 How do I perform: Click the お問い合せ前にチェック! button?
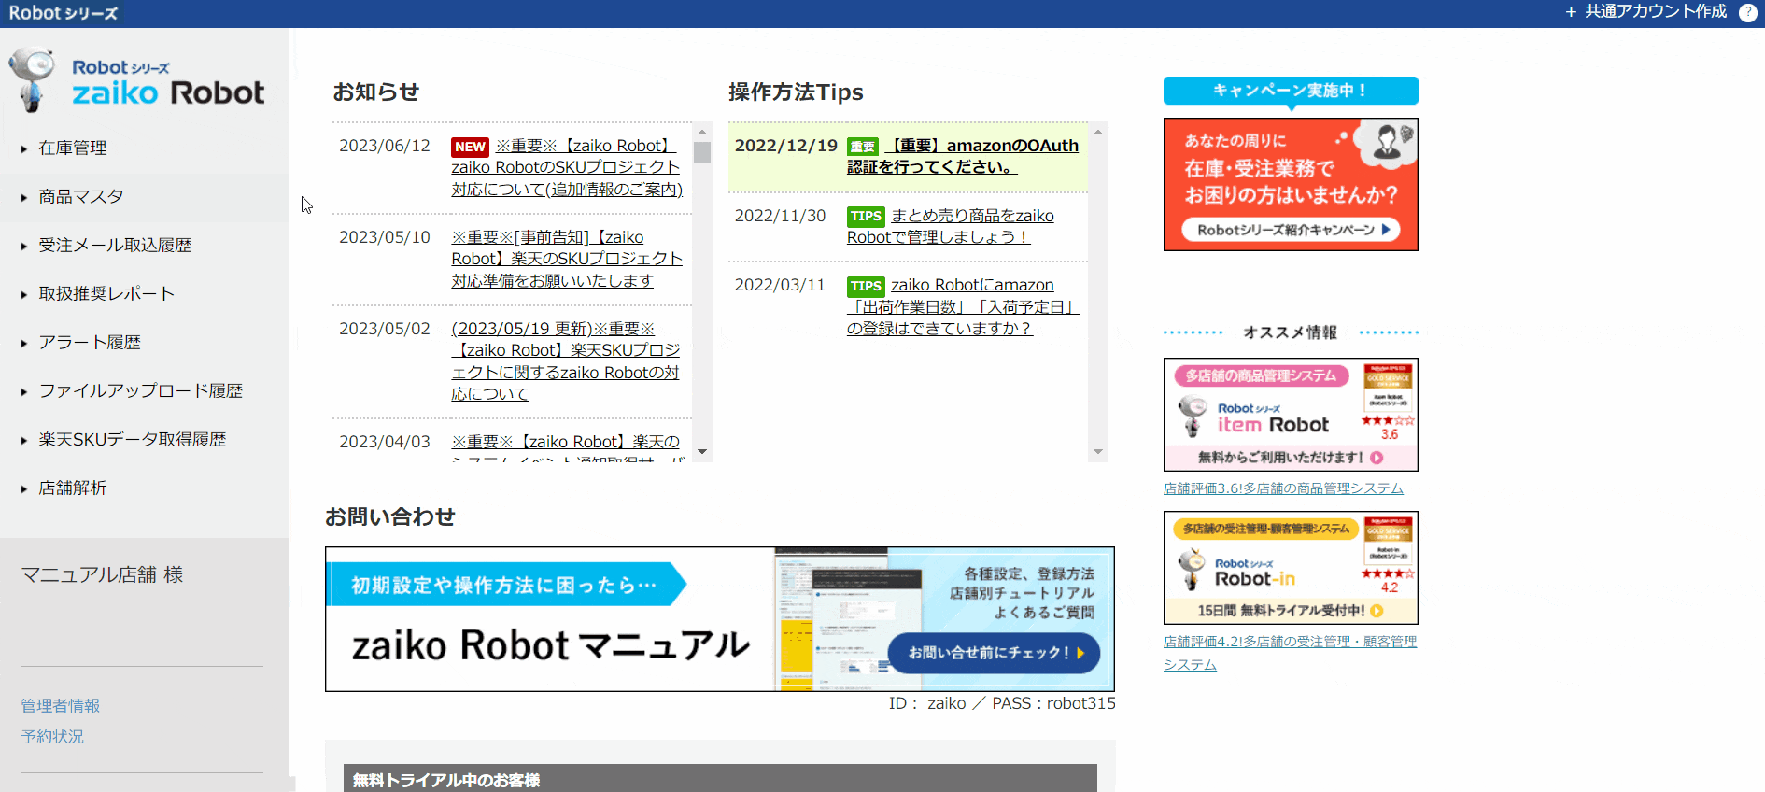pos(993,653)
